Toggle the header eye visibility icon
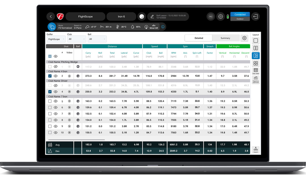This screenshot has height=176, width=306. (x=56, y=57)
